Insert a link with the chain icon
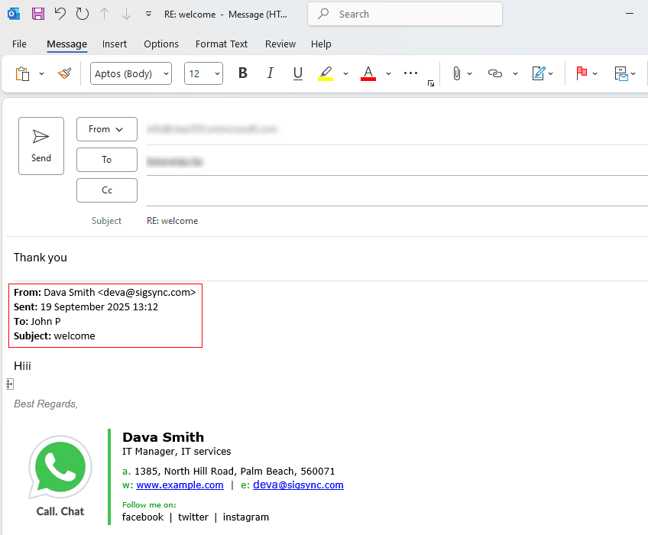The image size is (648, 535). [x=495, y=73]
